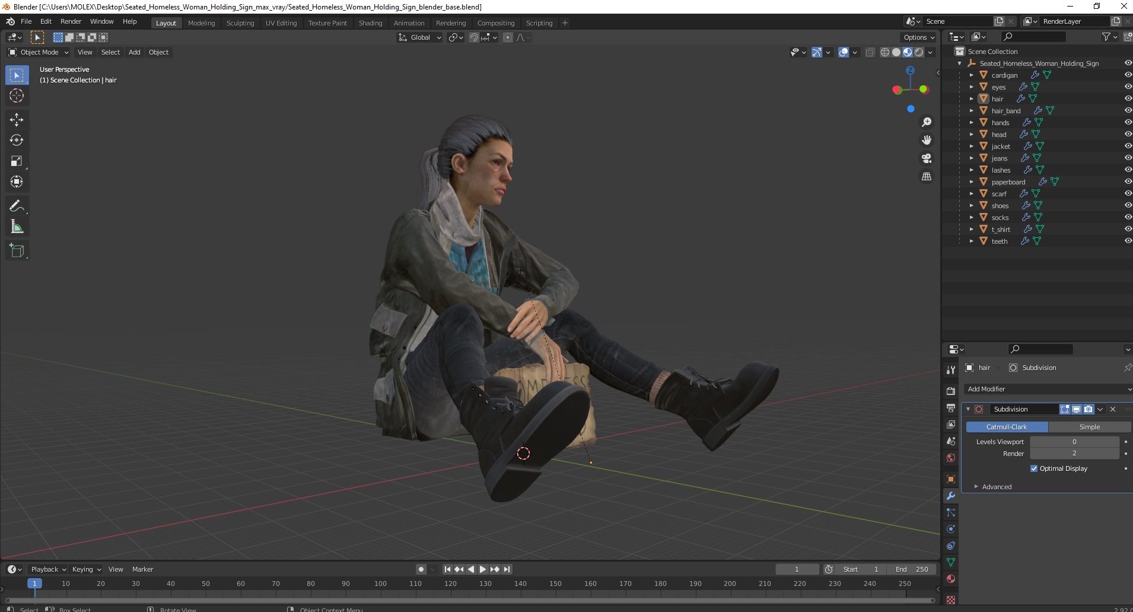Select the Transform tool
The width and height of the screenshot is (1133, 612).
coord(17,182)
